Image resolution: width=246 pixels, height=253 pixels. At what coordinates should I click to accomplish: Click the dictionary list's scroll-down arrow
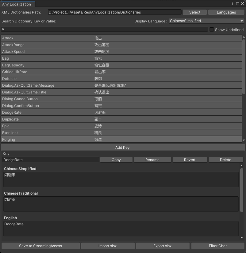coord(244,140)
